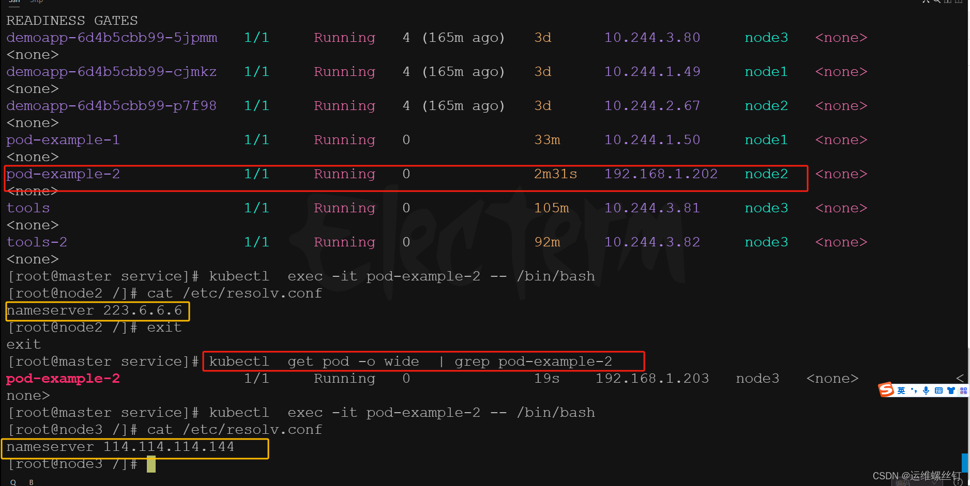Click IP address 10.244.3.82

click(652, 242)
